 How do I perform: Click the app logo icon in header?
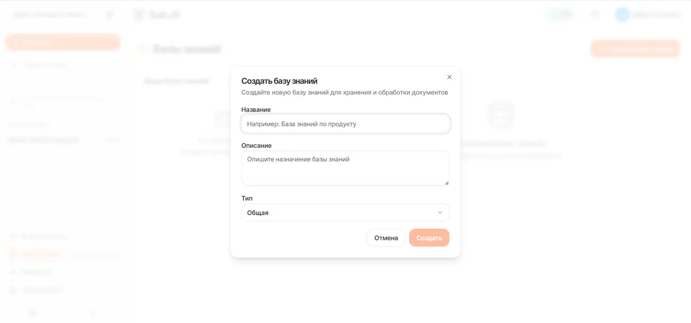139,15
